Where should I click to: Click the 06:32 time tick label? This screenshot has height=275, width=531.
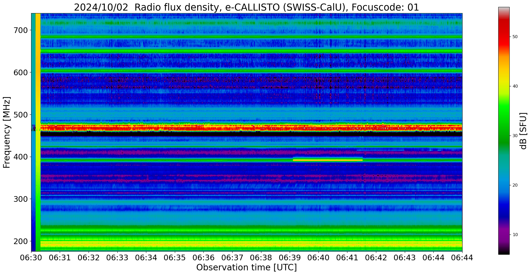89,257
